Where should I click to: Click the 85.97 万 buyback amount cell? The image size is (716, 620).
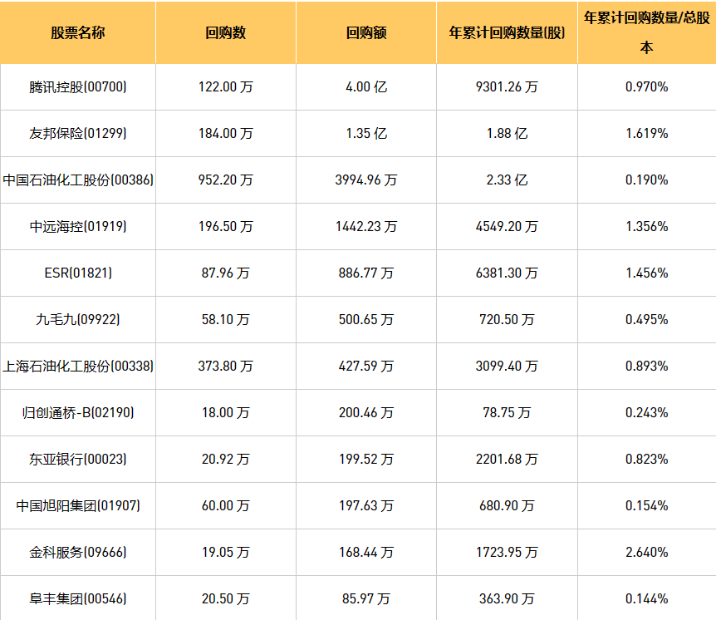[366, 599]
